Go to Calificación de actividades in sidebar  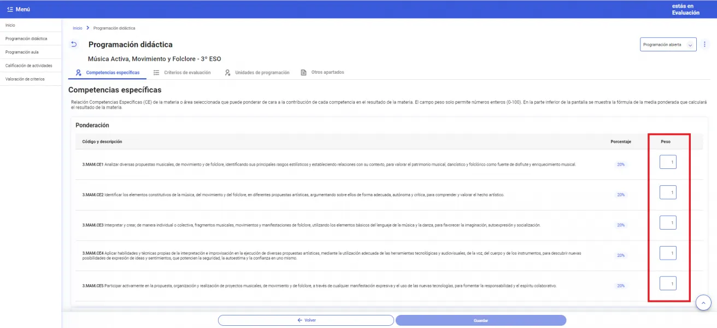click(28, 66)
